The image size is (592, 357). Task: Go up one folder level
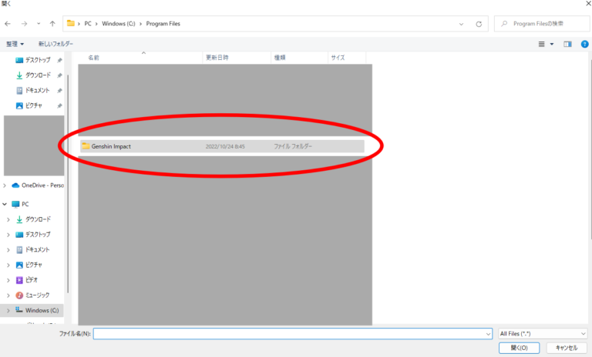pos(52,24)
